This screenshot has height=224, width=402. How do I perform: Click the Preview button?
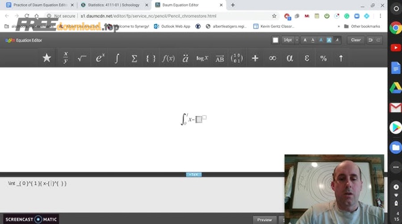[x=264, y=220]
